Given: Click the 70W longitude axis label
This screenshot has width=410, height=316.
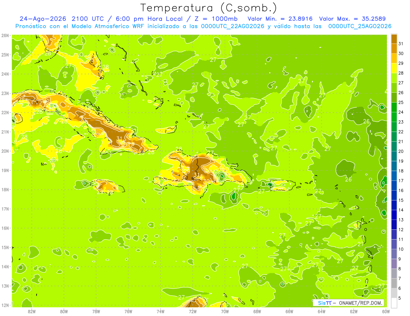Looking at the screenshot, I should [x=225, y=311].
